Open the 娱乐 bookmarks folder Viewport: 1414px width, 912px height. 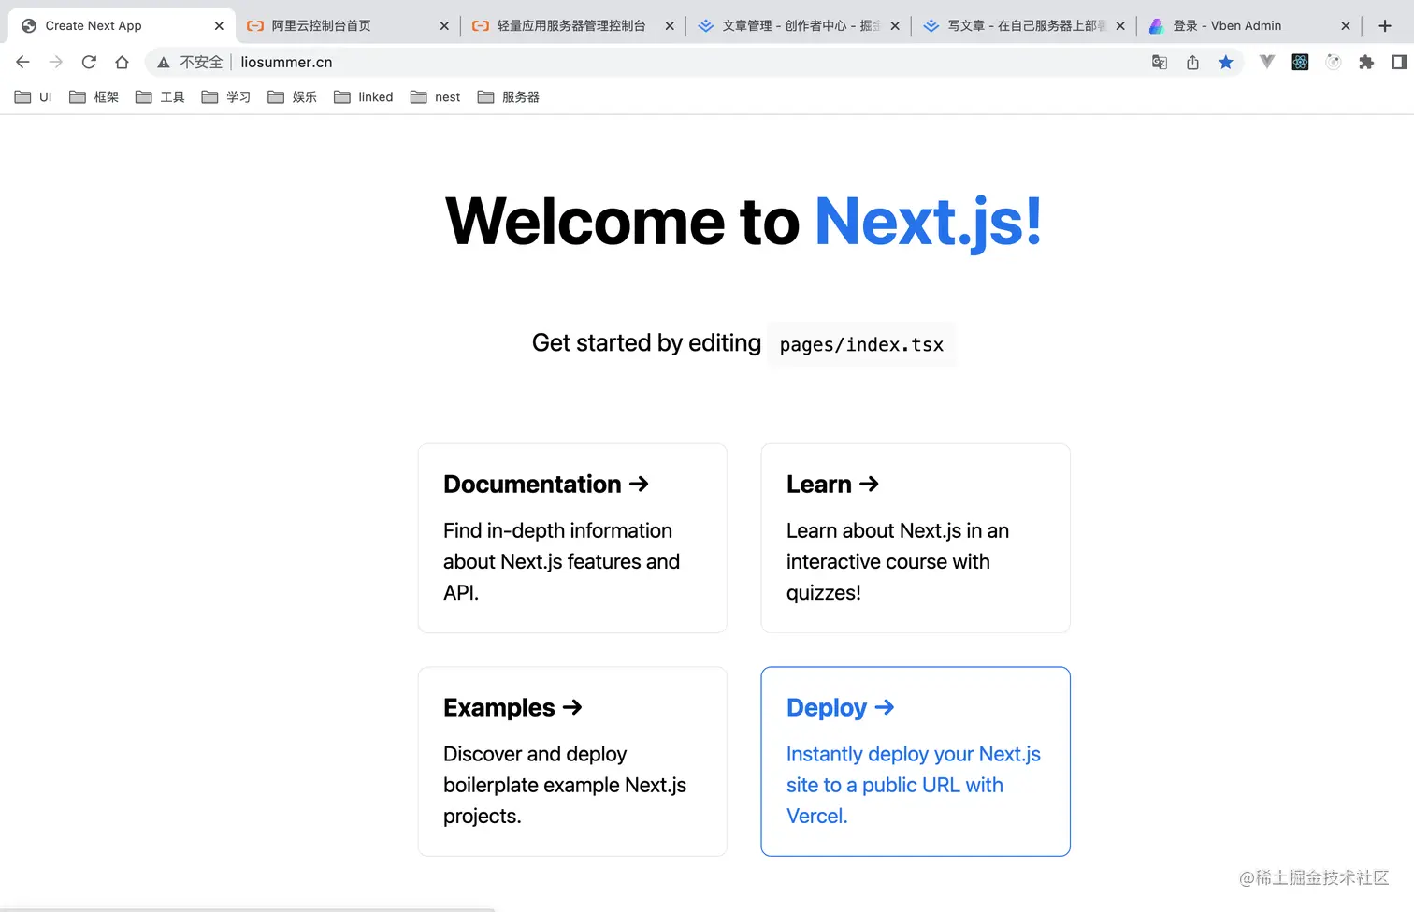click(292, 96)
